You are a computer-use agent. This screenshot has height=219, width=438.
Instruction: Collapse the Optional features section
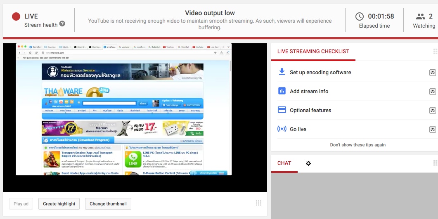(432, 111)
